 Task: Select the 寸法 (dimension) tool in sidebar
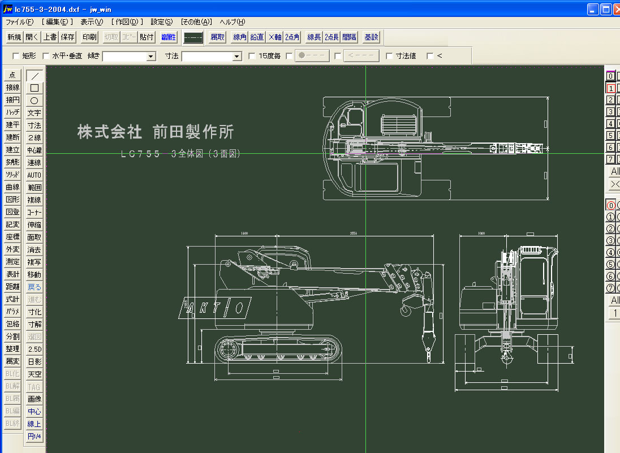point(33,125)
